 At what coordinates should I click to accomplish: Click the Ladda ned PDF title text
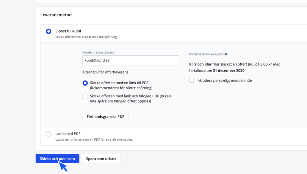click(68, 133)
